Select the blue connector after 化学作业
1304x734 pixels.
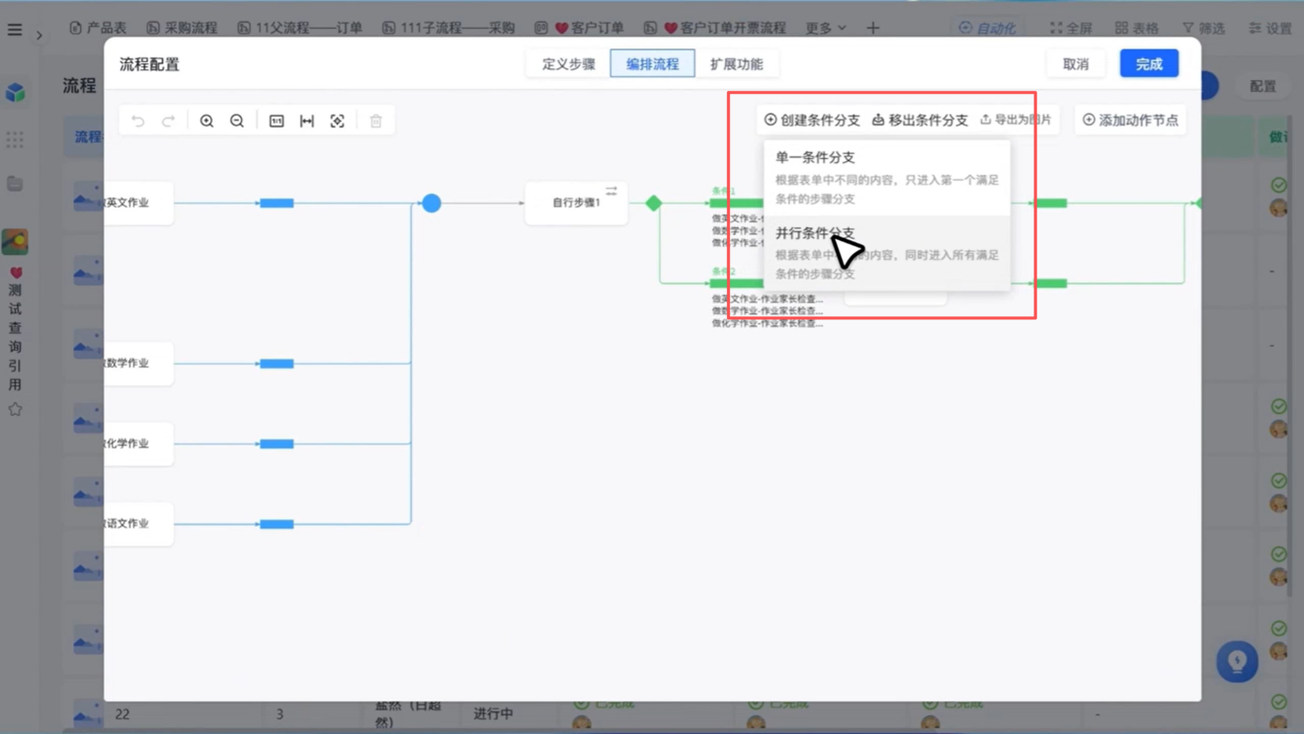(277, 444)
